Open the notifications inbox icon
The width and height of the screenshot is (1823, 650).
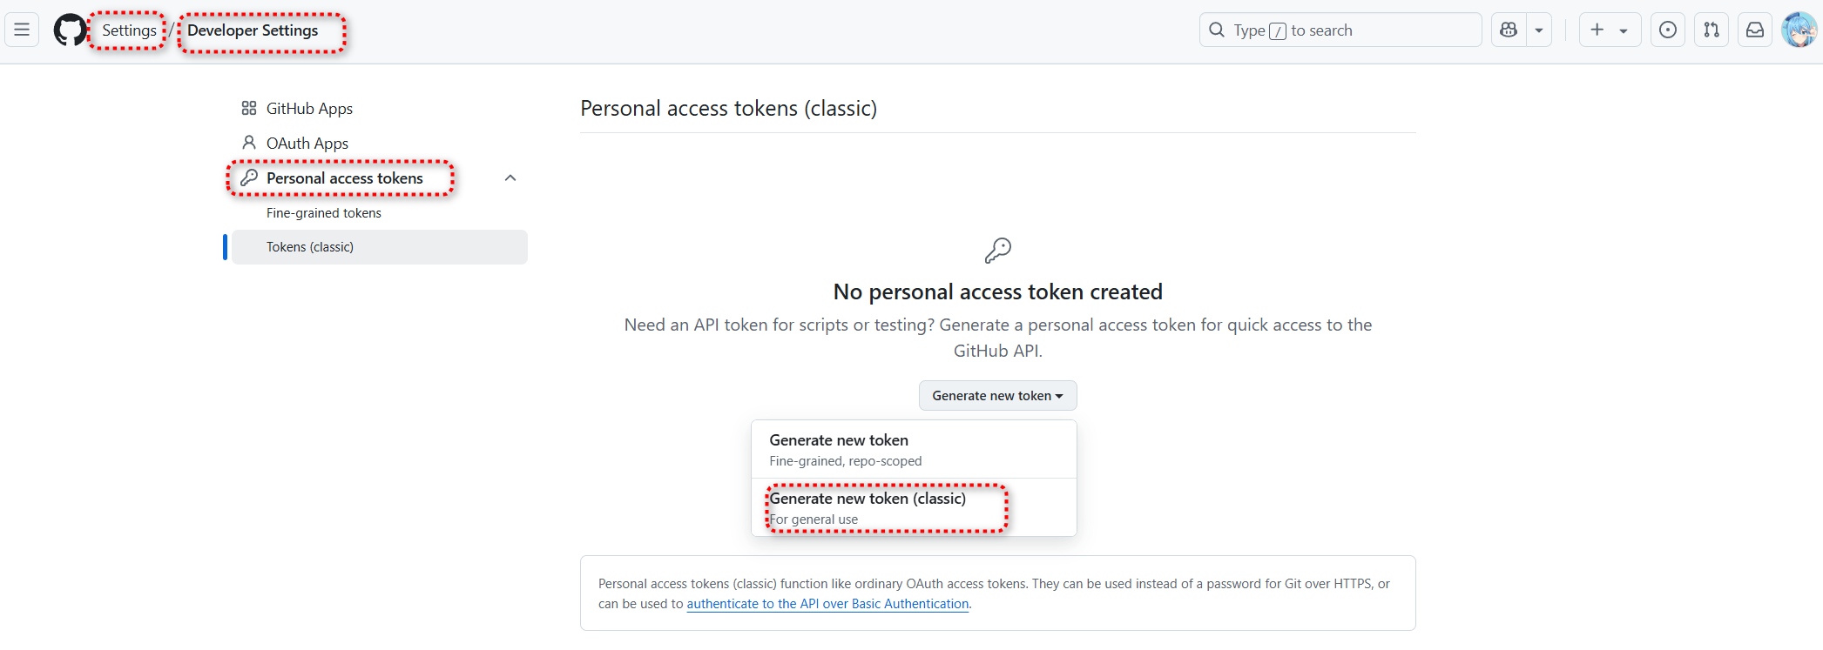point(1754,30)
